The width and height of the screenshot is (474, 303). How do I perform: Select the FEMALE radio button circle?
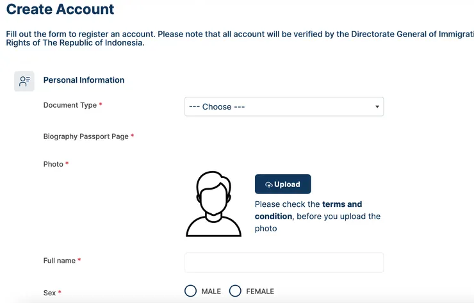[235, 291]
